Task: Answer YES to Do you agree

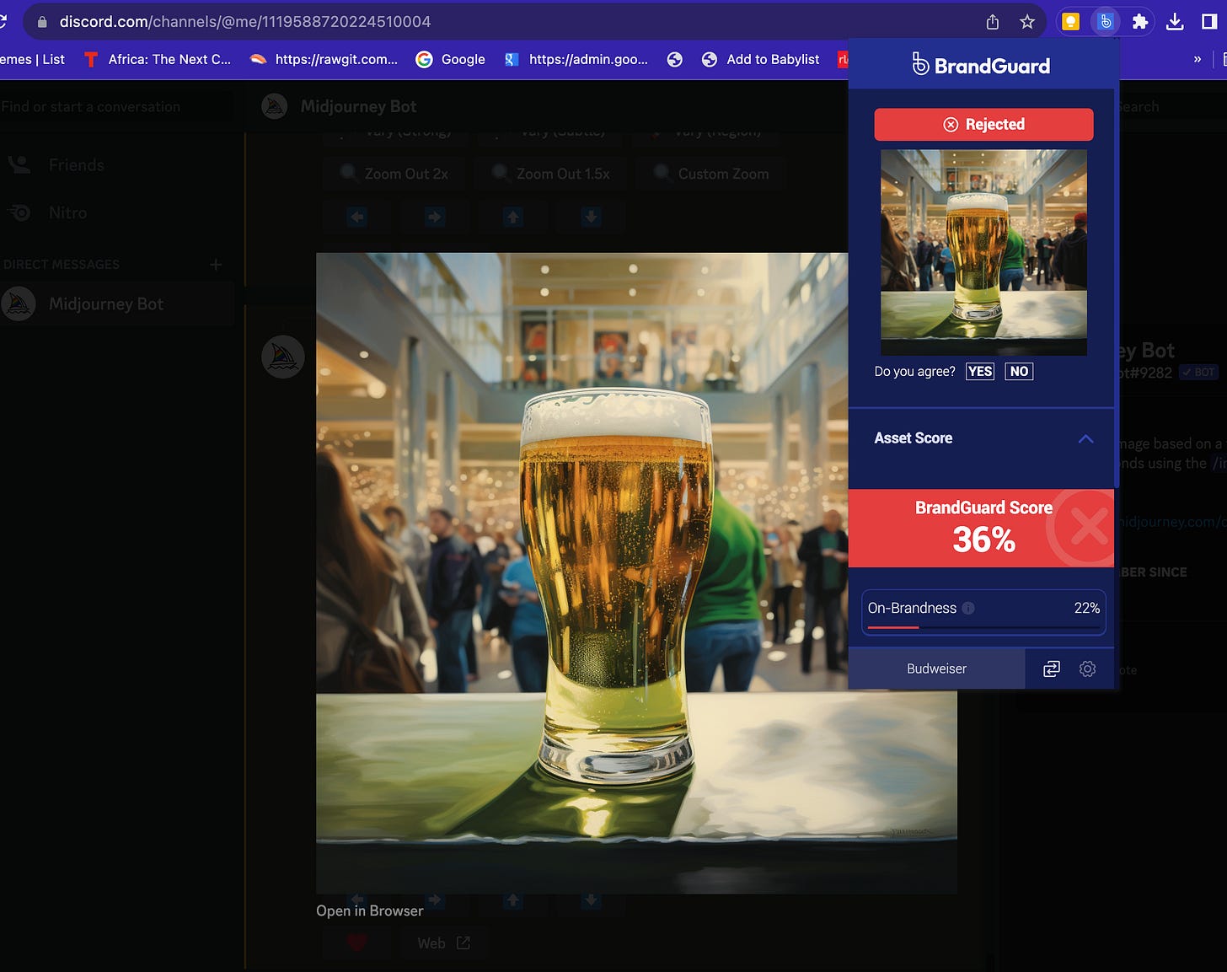Action: click(979, 371)
